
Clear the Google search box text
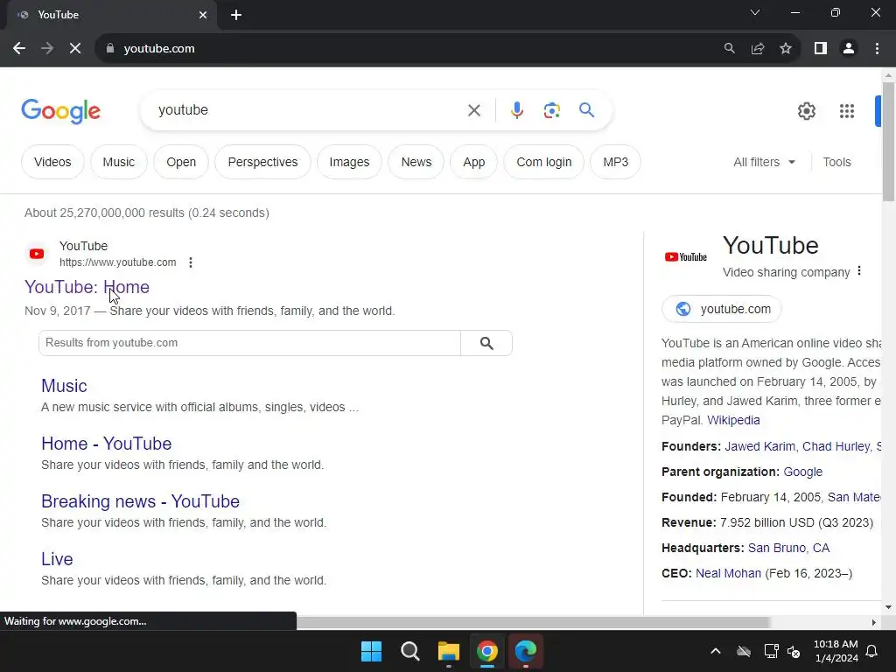click(473, 110)
